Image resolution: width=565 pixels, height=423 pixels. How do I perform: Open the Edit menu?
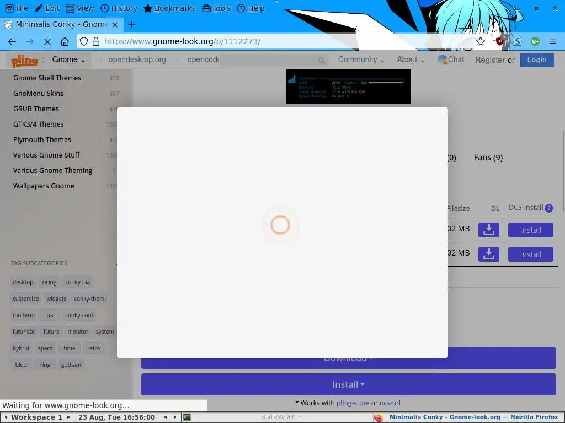point(47,8)
